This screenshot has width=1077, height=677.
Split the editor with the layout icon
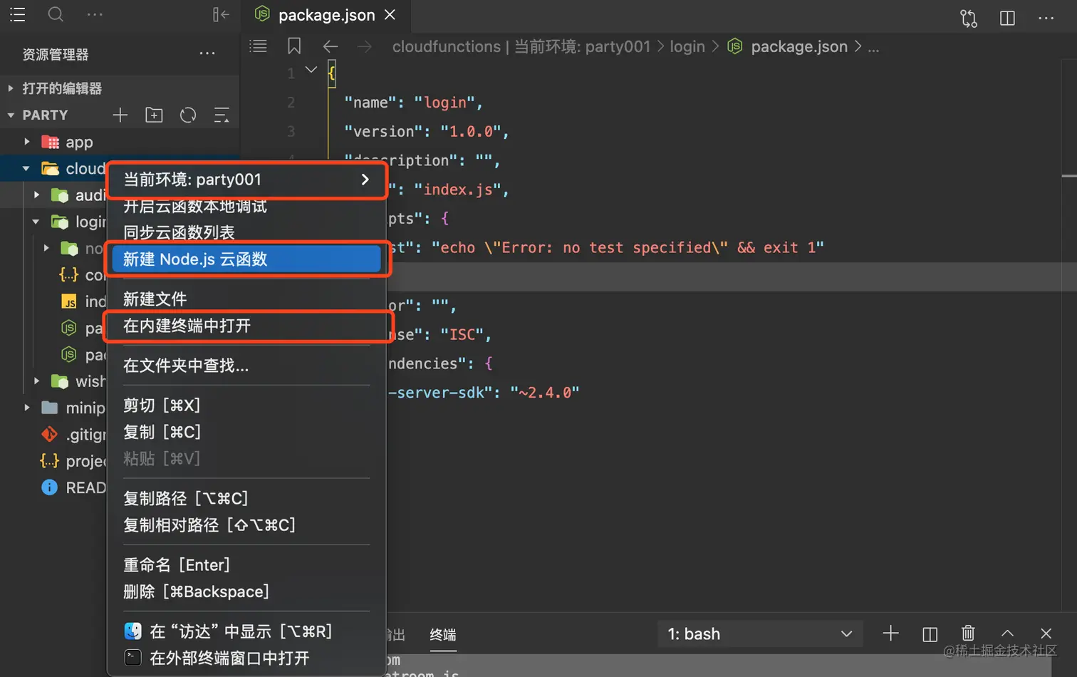(x=1007, y=18)
